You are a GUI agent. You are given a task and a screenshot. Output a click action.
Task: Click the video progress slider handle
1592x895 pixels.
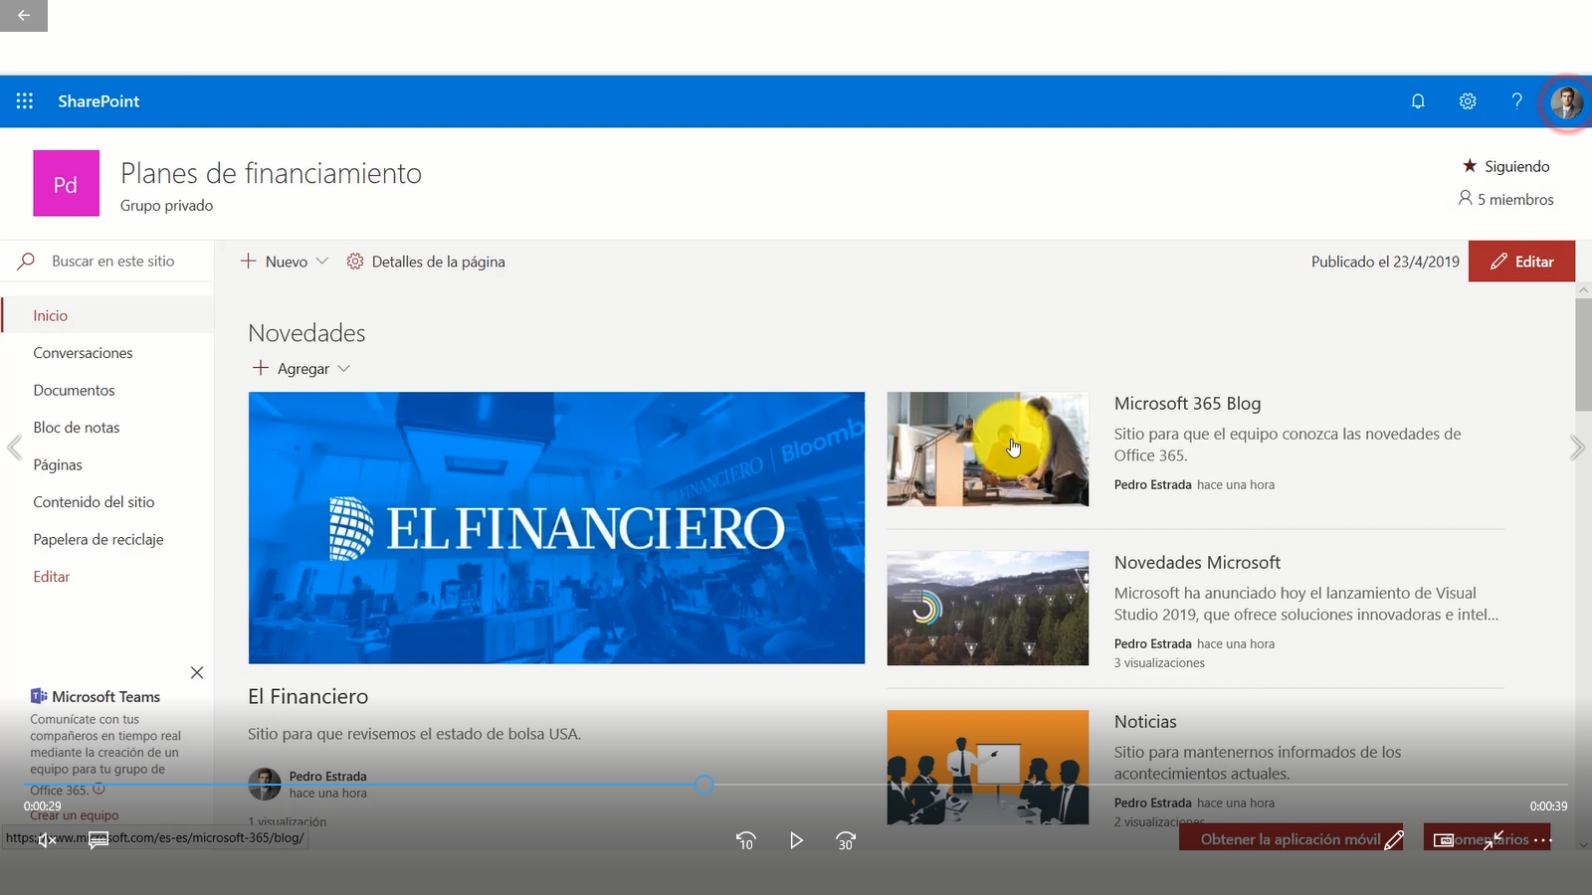click(704, 785)
